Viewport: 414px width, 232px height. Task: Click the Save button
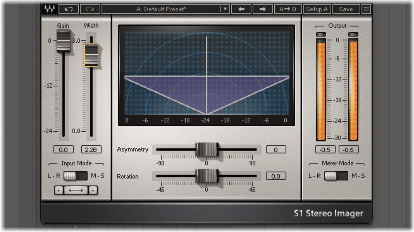tap(346, 9)
